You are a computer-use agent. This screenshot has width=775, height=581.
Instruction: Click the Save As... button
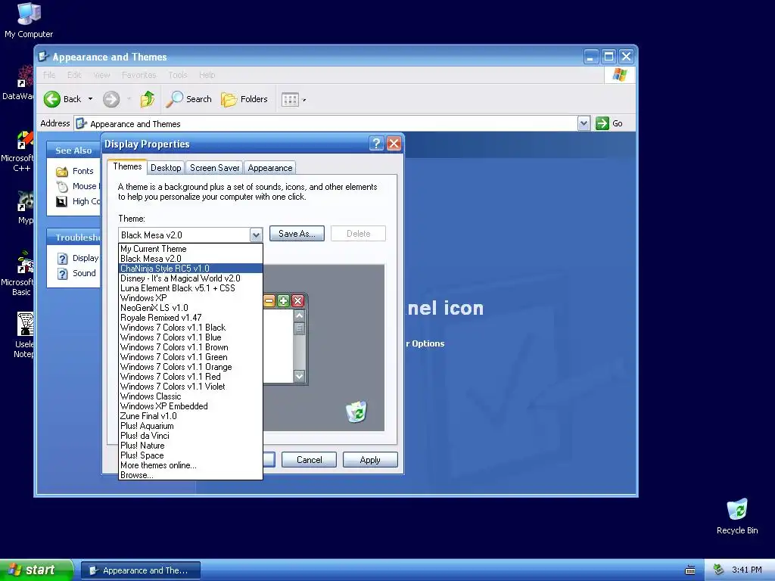point(297,234)
